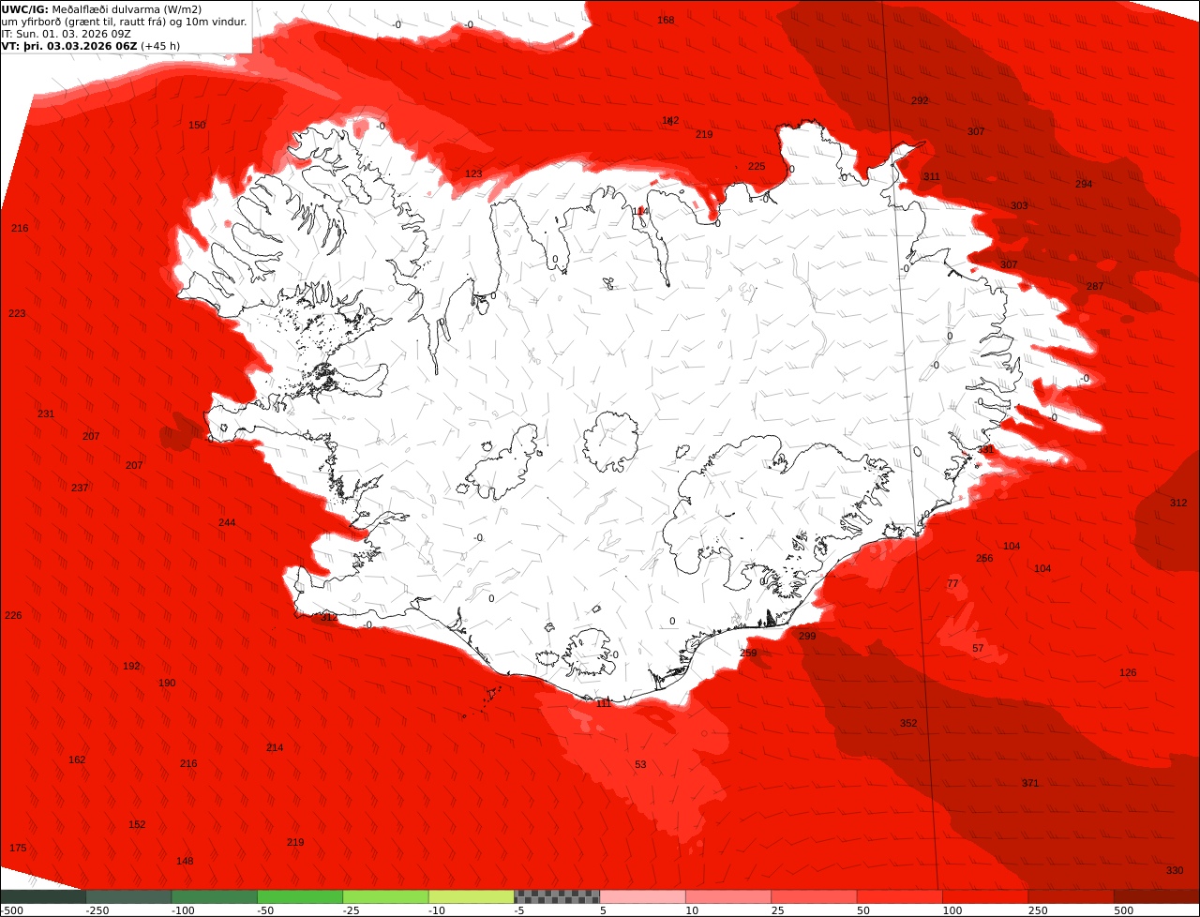This screenshot has height=917, width=1200.
Task: Click the flux value 175 at the bottom left
Action: tap(18, 848)
